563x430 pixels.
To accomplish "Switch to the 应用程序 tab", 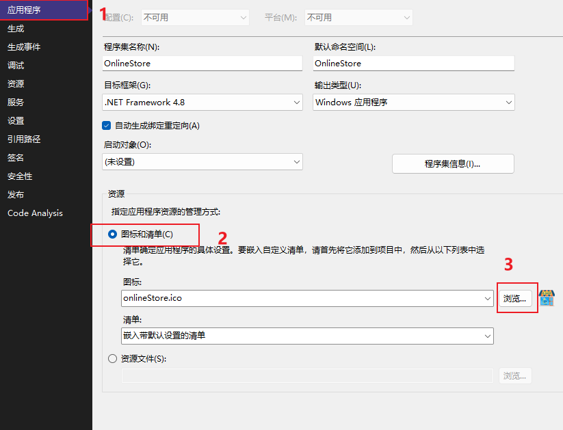I will point(24,10).
